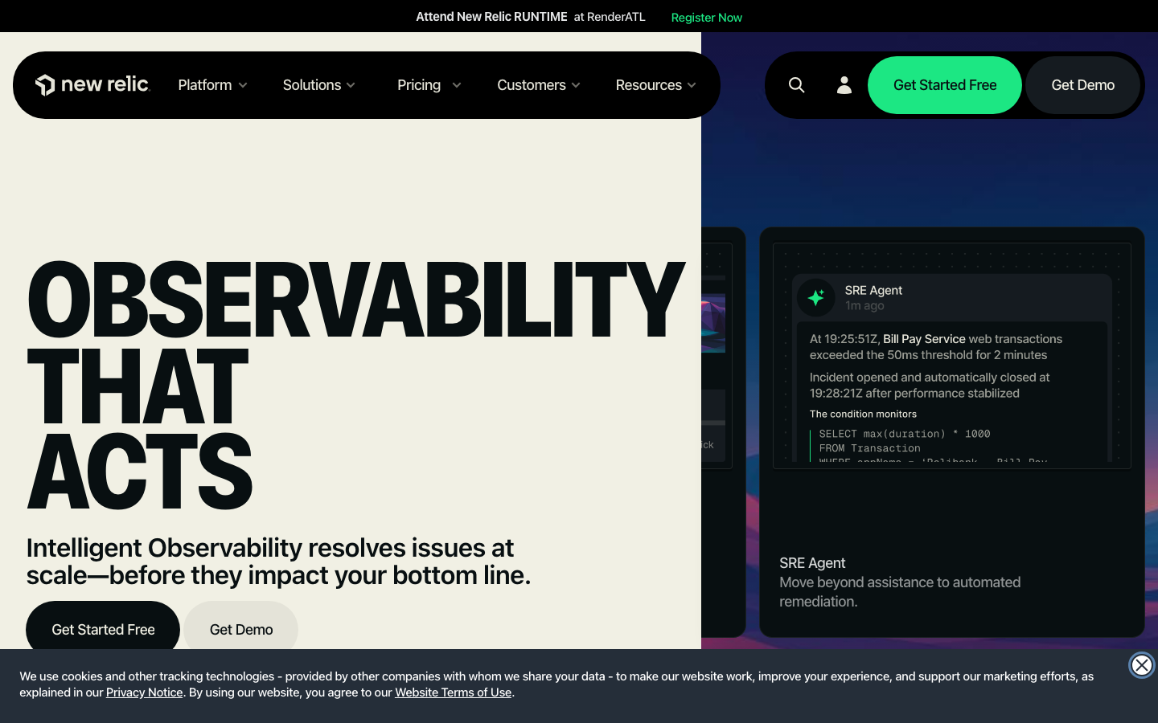Click the SRE Agent sparkle icon
1158x723 pixels.
click(816, 297)
